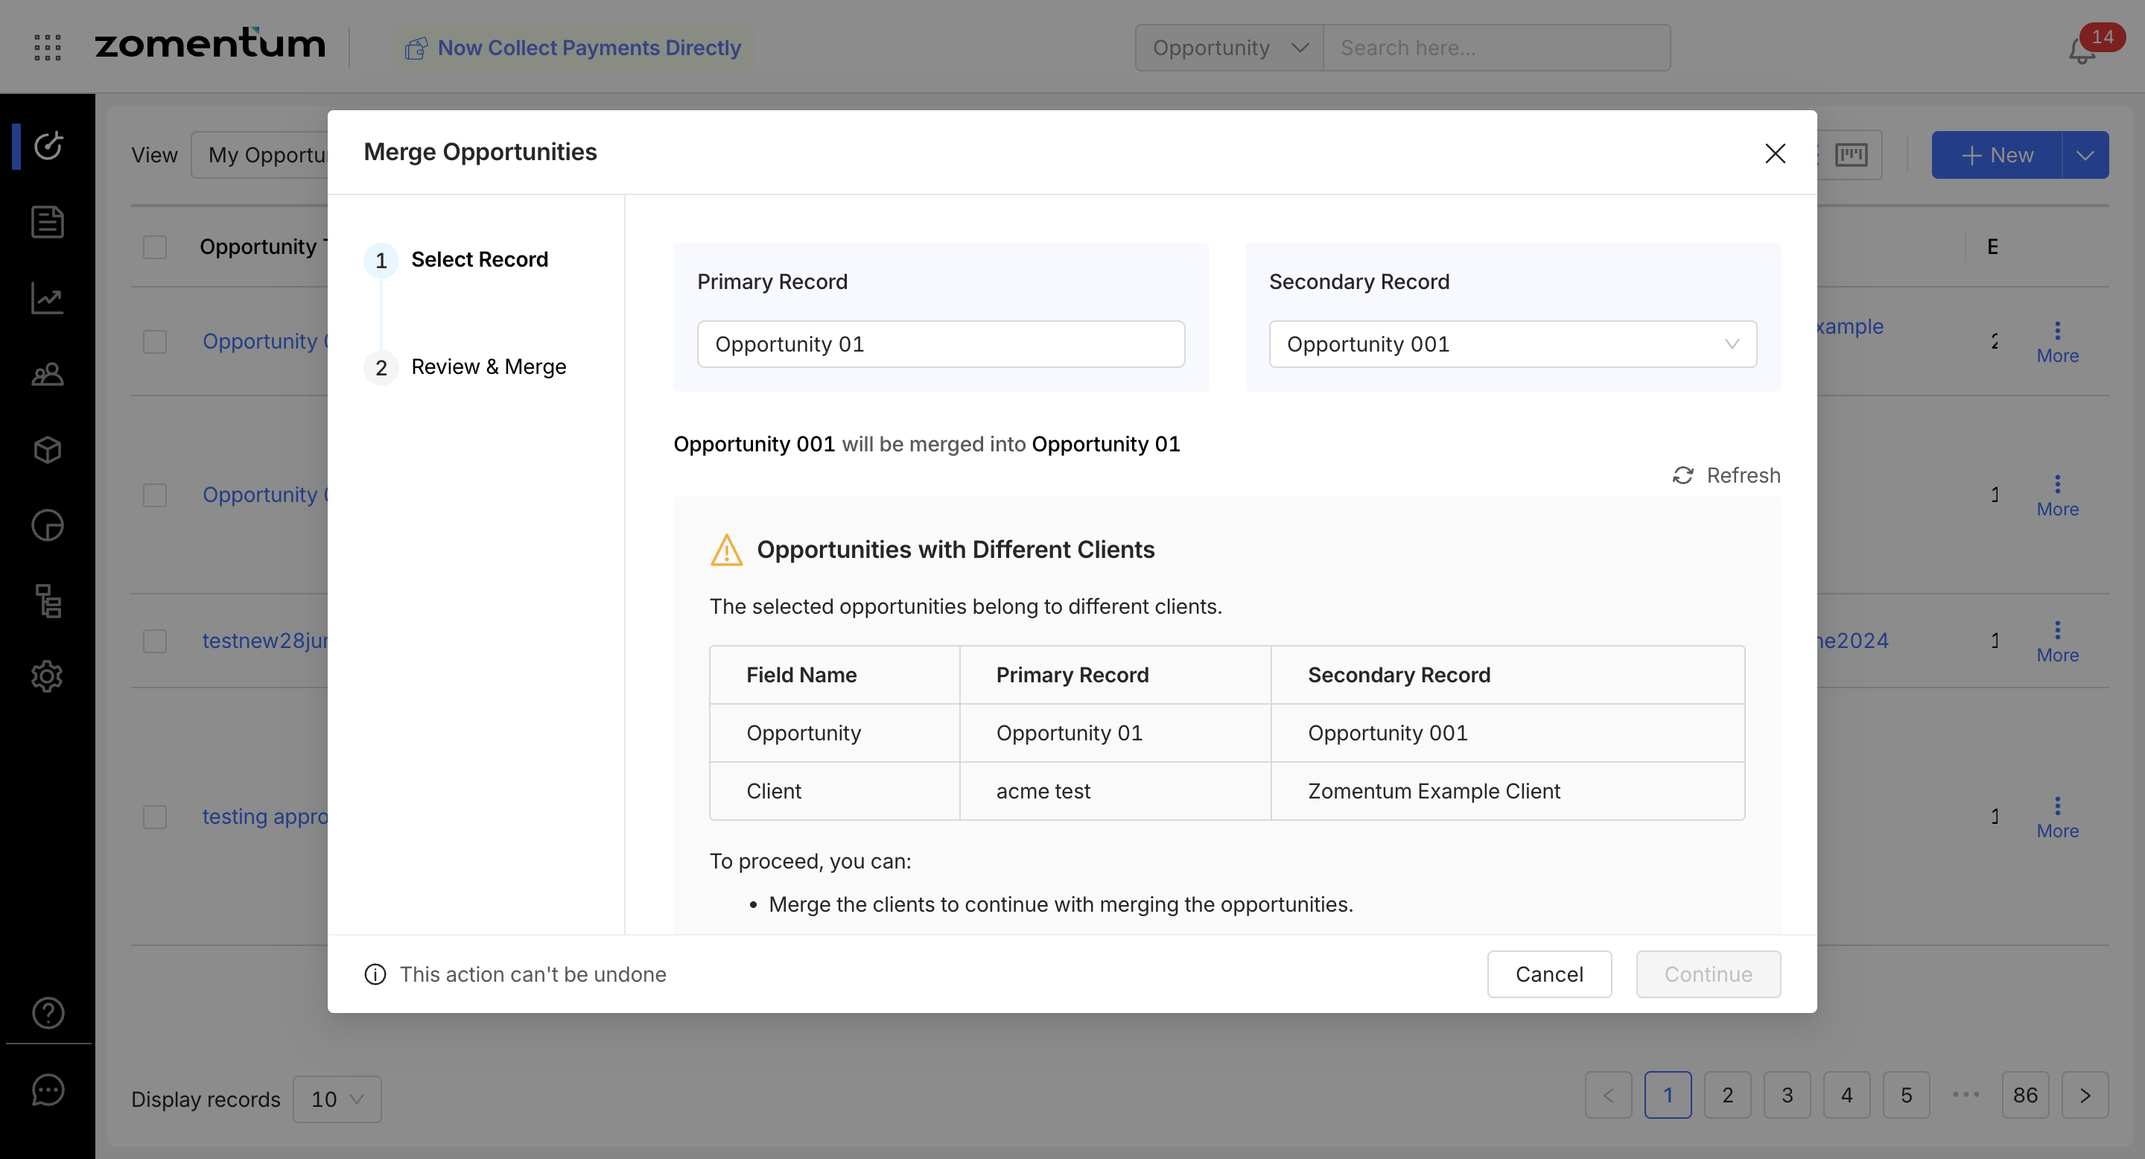Viewport: 2145px width, 1159px height.
Task: Open the app launcher grid icon
Action: click(x=48, y=48)
